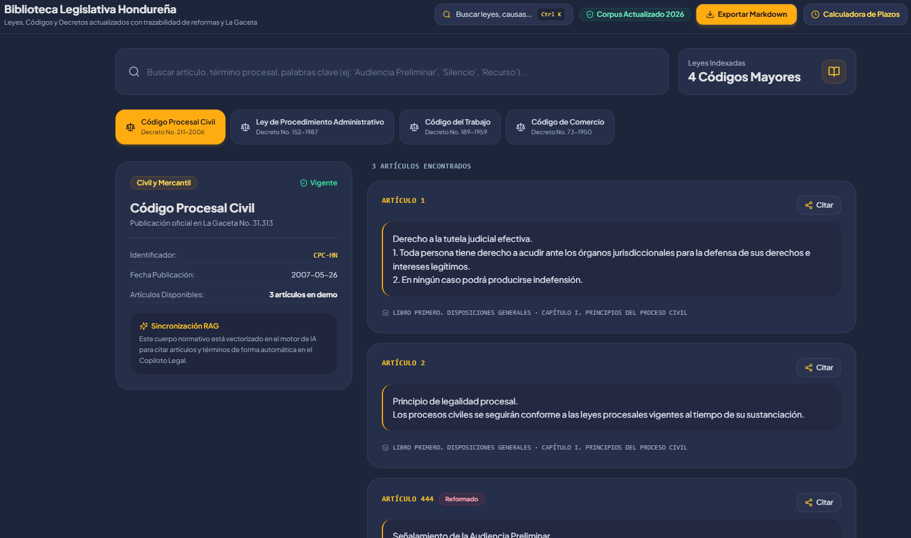Click the 'ARTÍCULO 2' heading label
911x538 pixels.
403,363
